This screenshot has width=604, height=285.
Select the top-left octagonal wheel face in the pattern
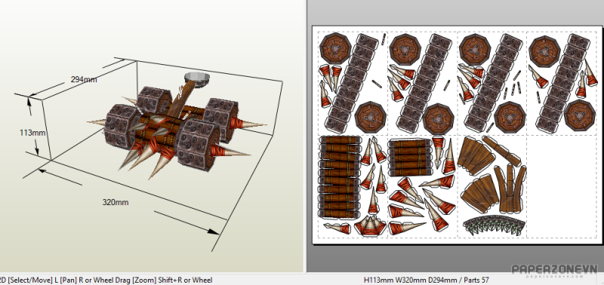[x=334, y=47]
